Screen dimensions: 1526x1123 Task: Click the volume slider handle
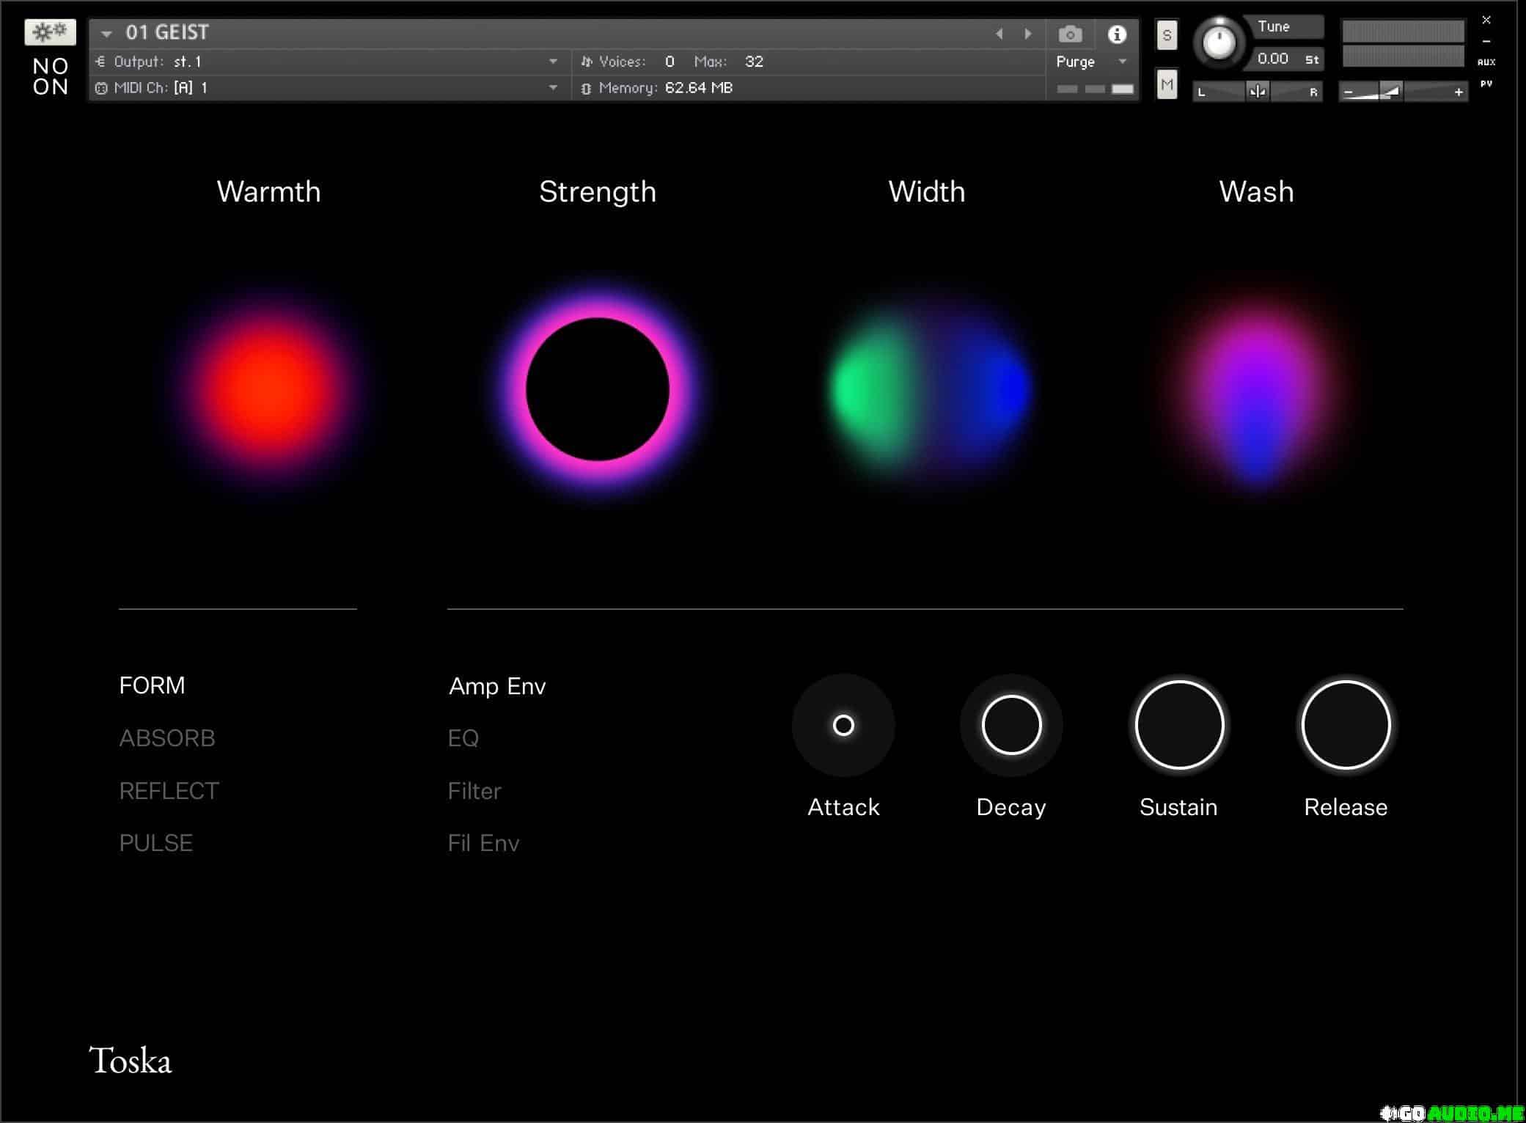[1390, 92]
